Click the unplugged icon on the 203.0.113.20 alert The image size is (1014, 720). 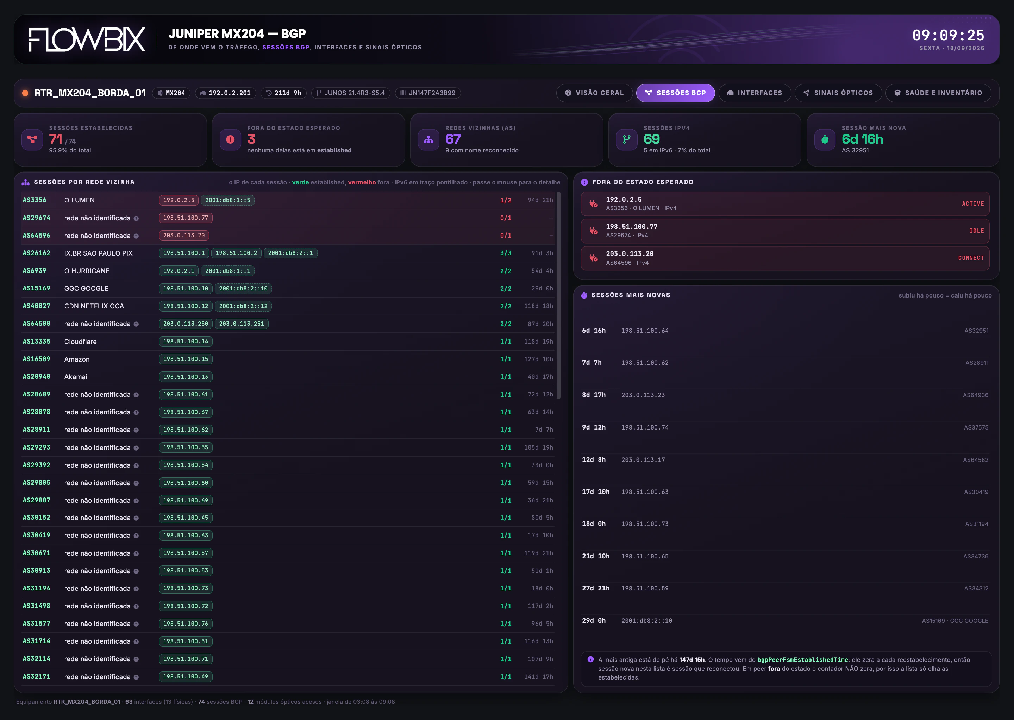(x=594, y=258)
